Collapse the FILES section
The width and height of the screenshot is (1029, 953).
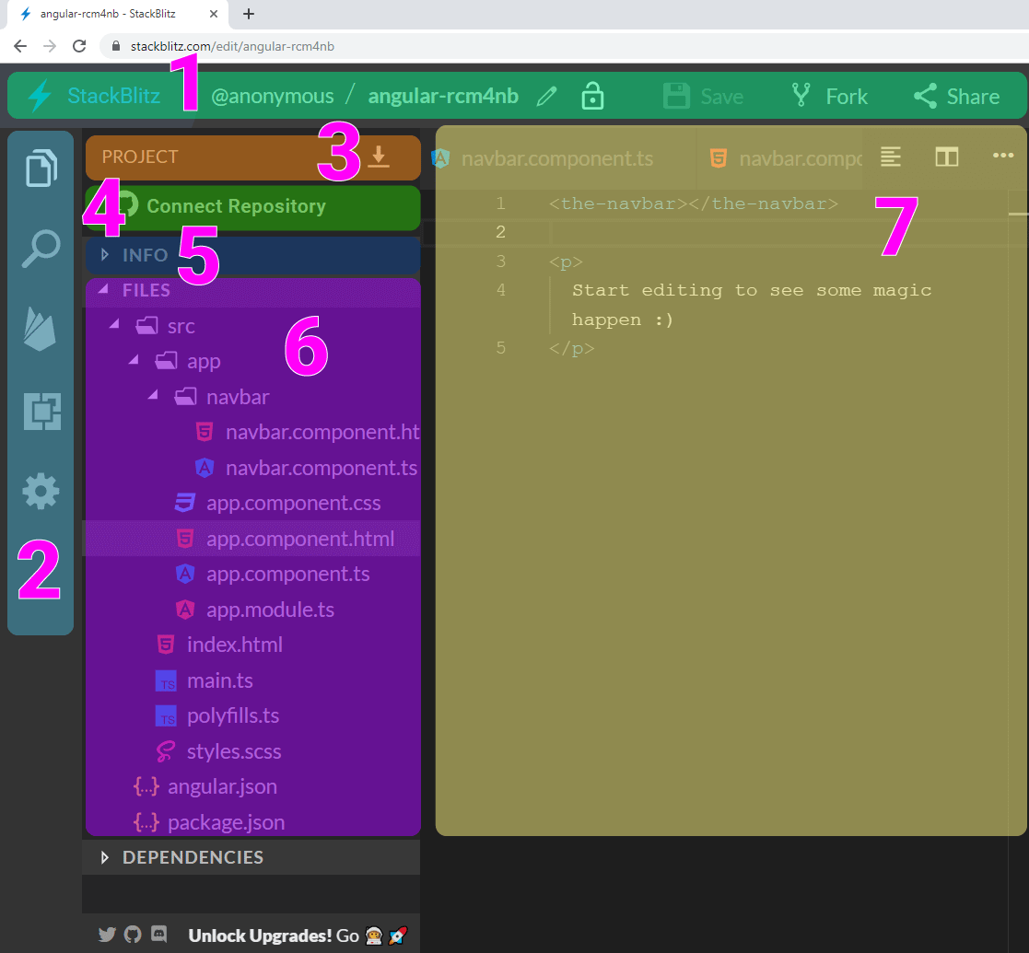252,291
